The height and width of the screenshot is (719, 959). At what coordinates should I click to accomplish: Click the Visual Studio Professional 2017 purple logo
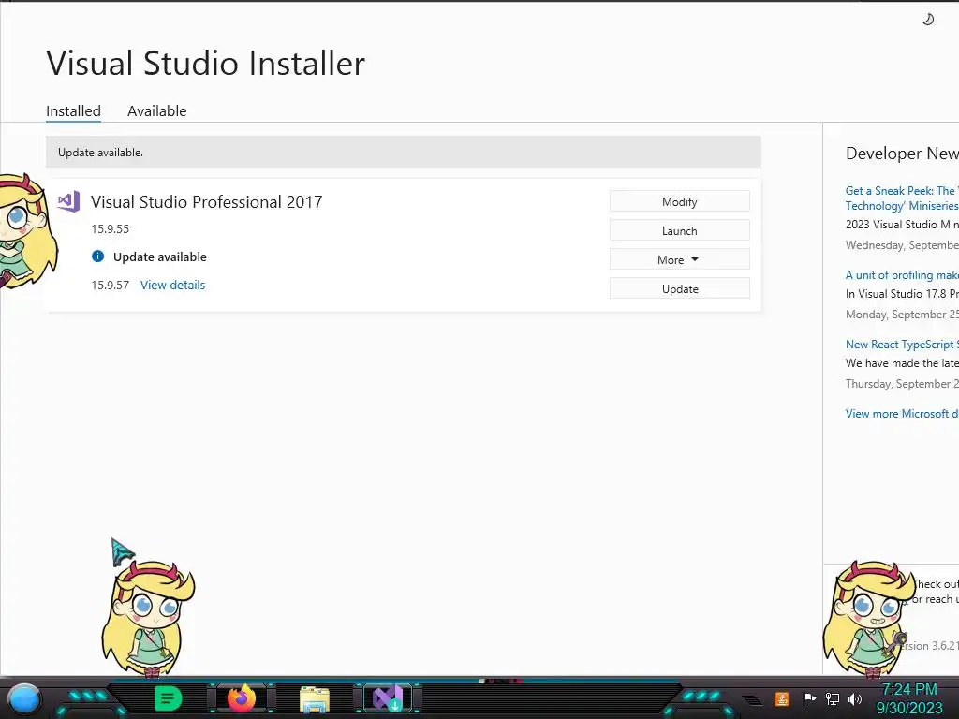click(69, 201)
